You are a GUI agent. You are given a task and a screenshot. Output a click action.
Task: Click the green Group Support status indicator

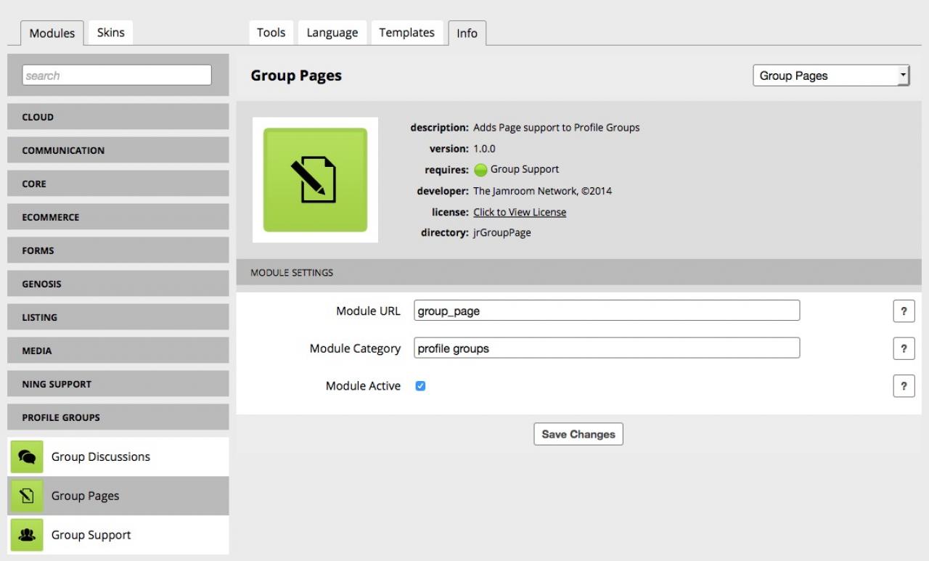480,171
